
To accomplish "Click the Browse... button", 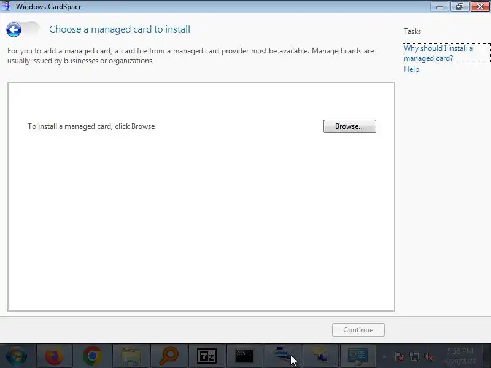I will pos(349,126).
